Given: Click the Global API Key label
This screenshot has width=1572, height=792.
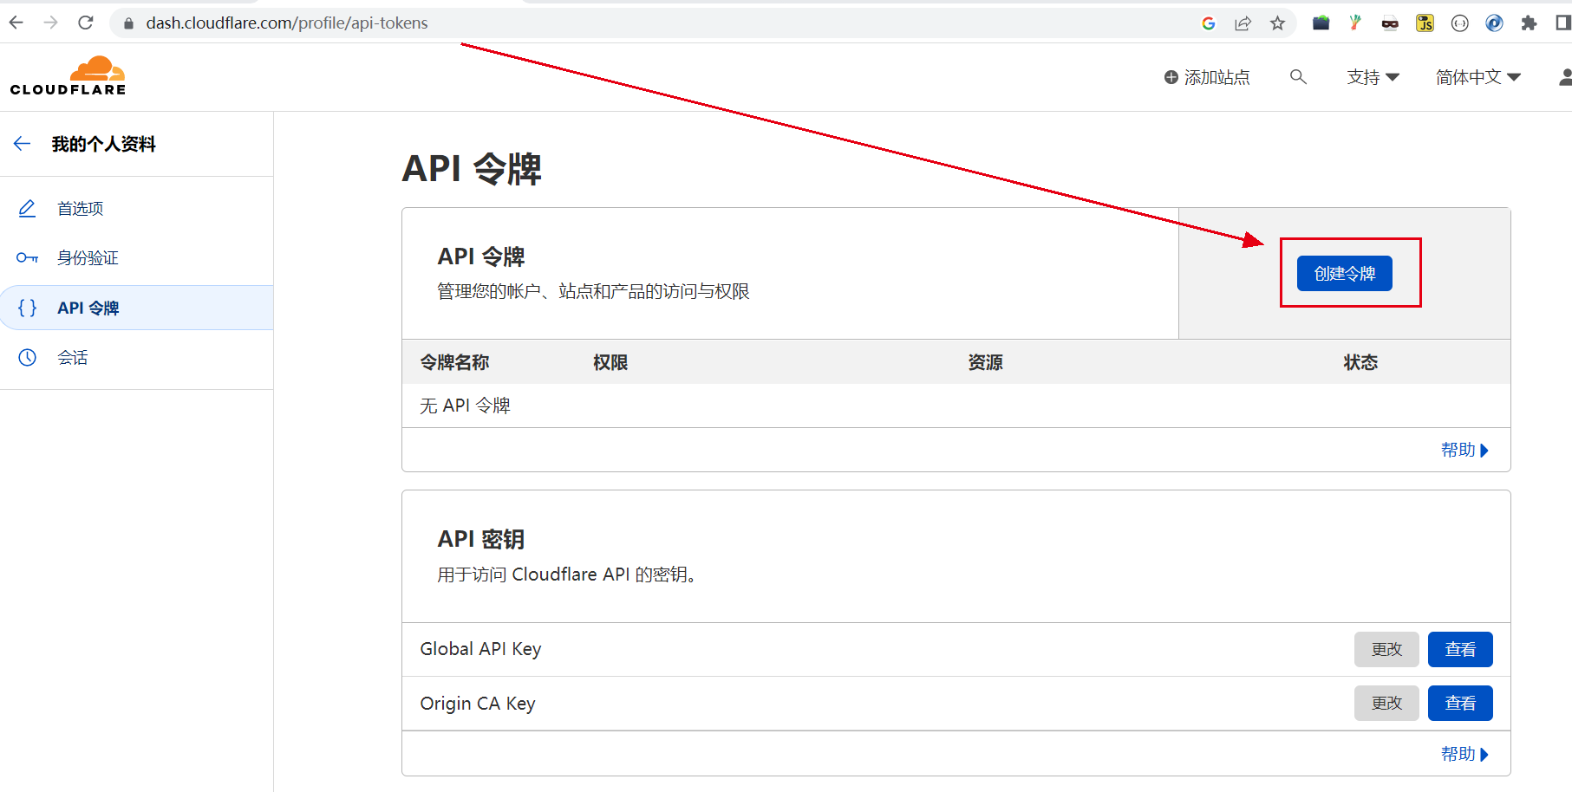Looking at the screenshot, I should [x=480, y=649].
